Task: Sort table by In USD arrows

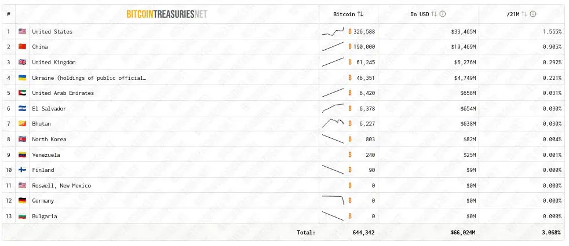Action: pos(435,14)
